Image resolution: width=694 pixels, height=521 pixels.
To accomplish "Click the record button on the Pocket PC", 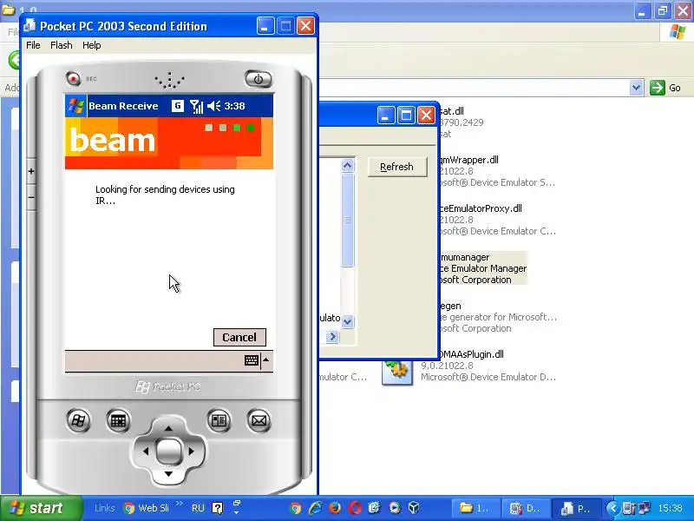I will (x=73, y=79).
